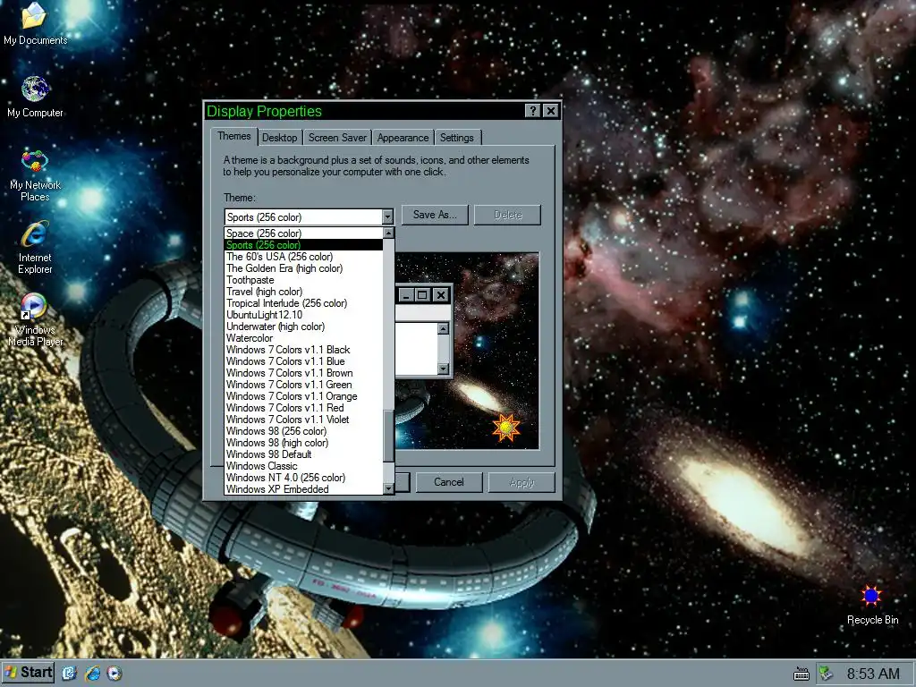Choose Windows 7 Colors v1.1 Violet
Viewport: 916px width, 687px height.
click(x=304, y=420)
